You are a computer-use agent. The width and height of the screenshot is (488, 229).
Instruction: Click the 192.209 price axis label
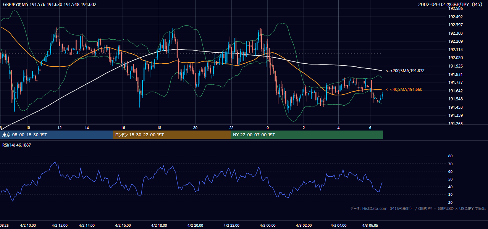tap(455, 41)
